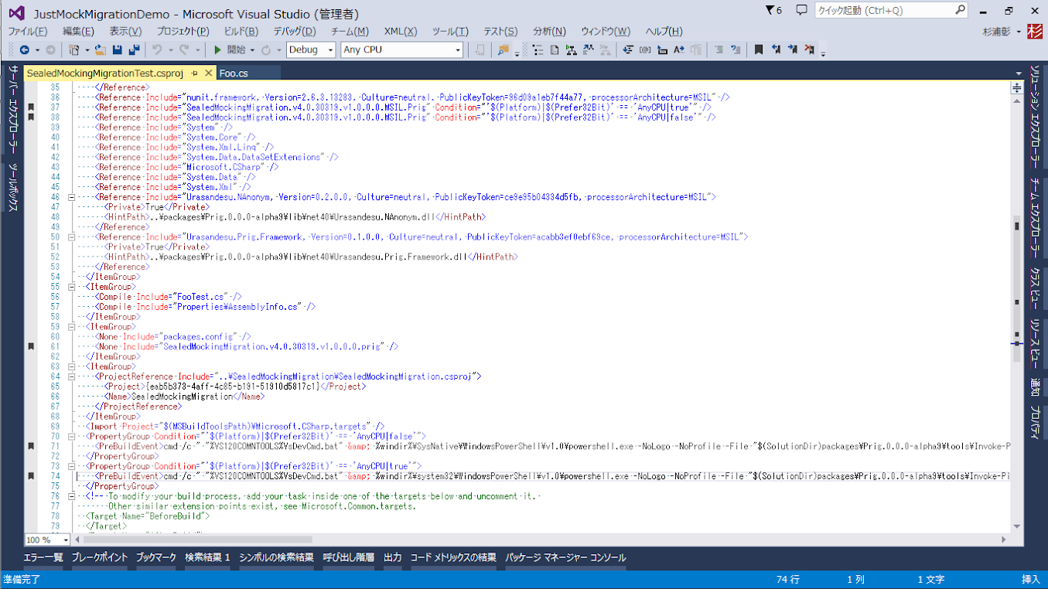Open the notifications flag icon in title bar
The image size is (1048, 589).
point(773,11)
